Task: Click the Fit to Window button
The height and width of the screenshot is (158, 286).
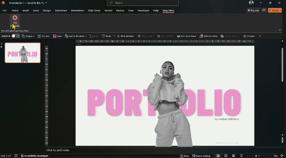Action: [126, 36]
